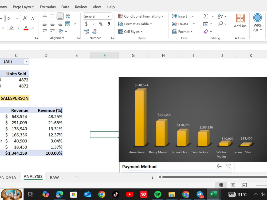This screenshot has height=200, width=267.
Task: Open the Fill down-arrow icon in Editing
Action: (206, 24)
